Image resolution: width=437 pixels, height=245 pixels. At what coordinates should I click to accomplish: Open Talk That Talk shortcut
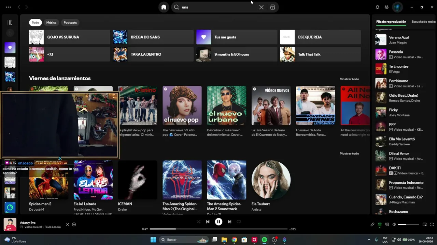tap(320, 54)
